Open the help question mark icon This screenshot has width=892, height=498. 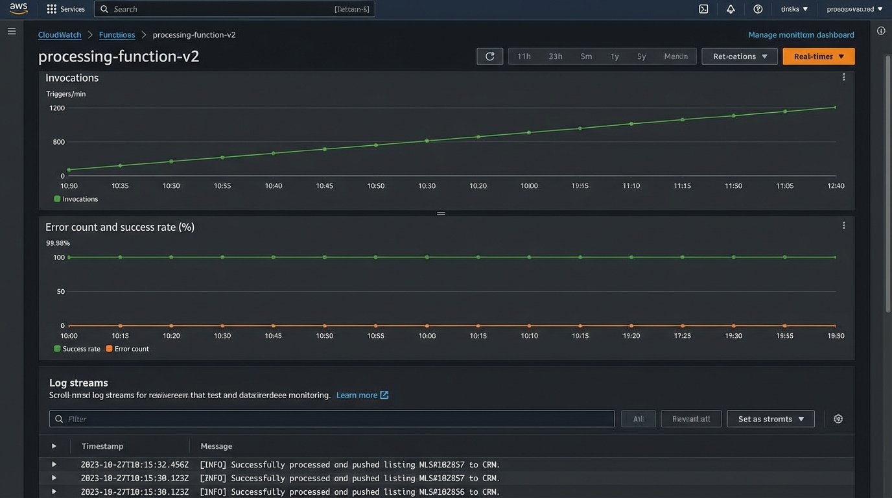coord(758,9)
